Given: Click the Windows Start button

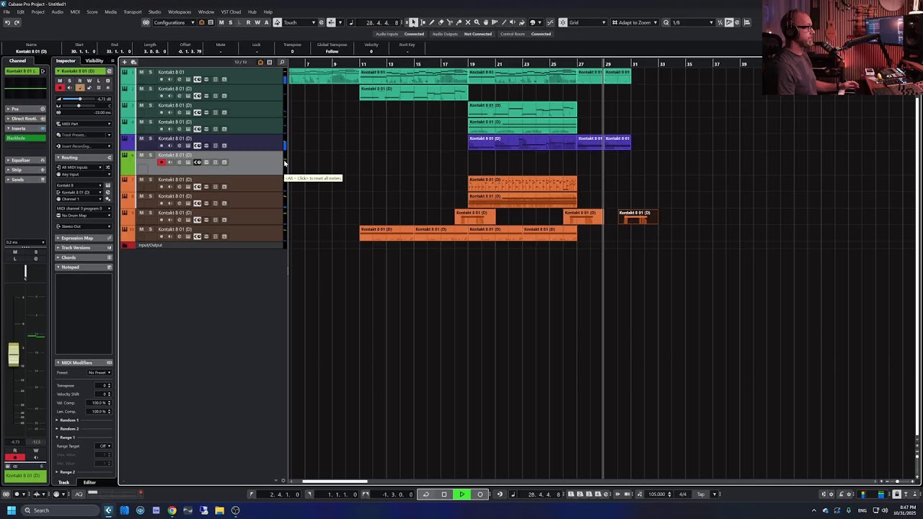Looking at the screenshot, I should [x=11, y=510].
